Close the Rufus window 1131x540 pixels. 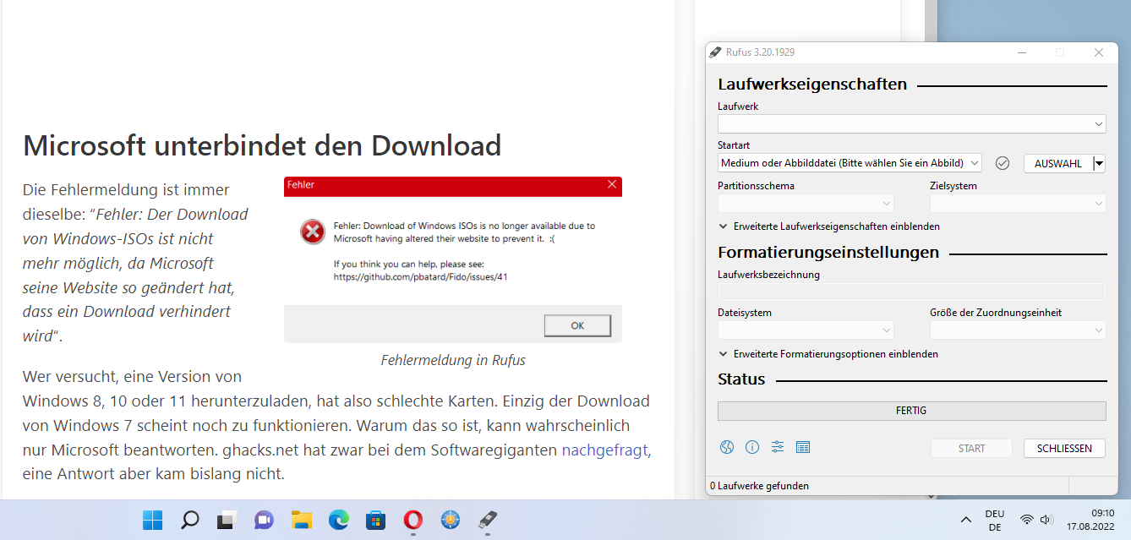click(1099, 52)
